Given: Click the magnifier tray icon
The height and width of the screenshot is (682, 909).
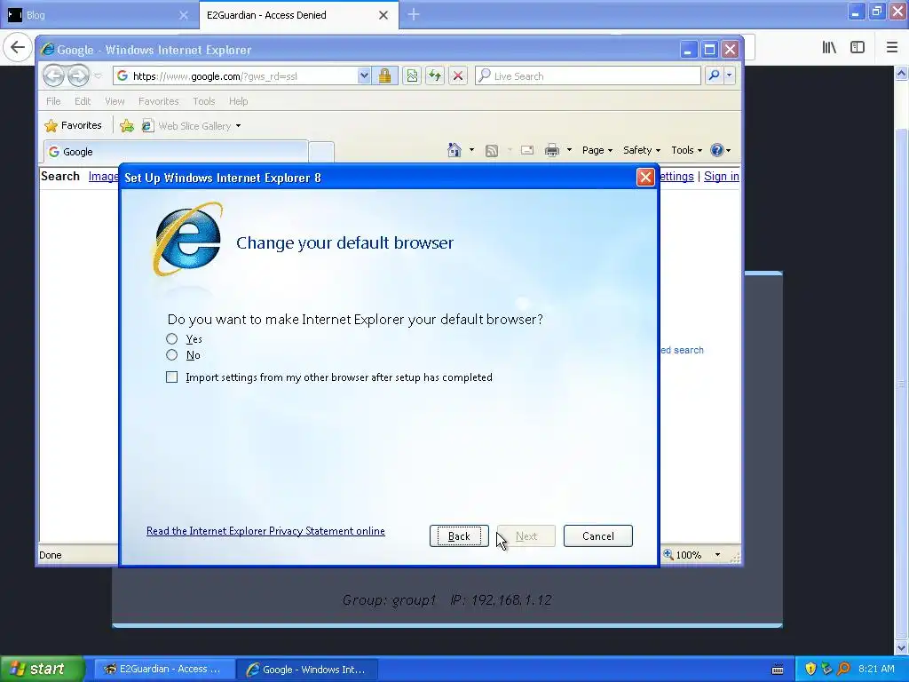Looking at the screenshot, I should (843, 669).
